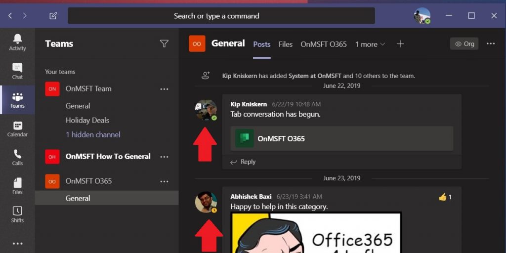Switch to the OnMSFT O365 tab
This screenshot has height=253, width=506.
point(324,44)
